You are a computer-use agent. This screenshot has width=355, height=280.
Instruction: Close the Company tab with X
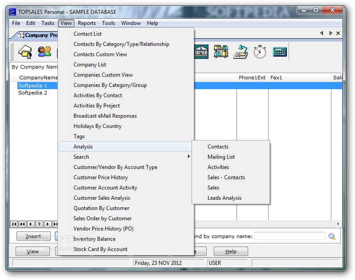(338, 33)
